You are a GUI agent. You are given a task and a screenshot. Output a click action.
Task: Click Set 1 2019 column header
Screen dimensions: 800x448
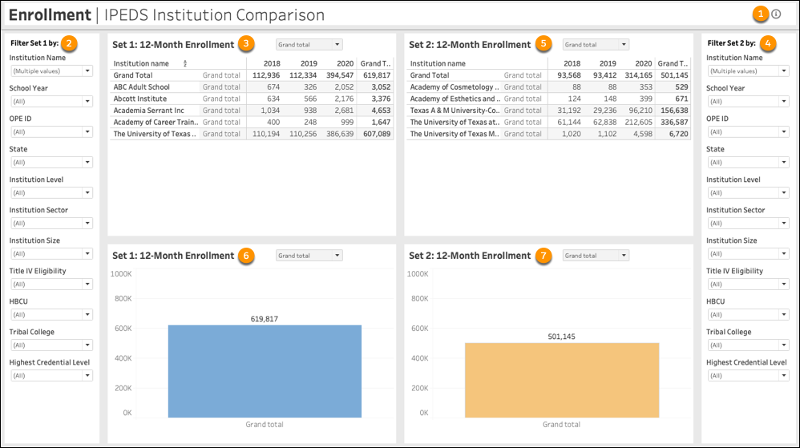[x=309, y=64]
